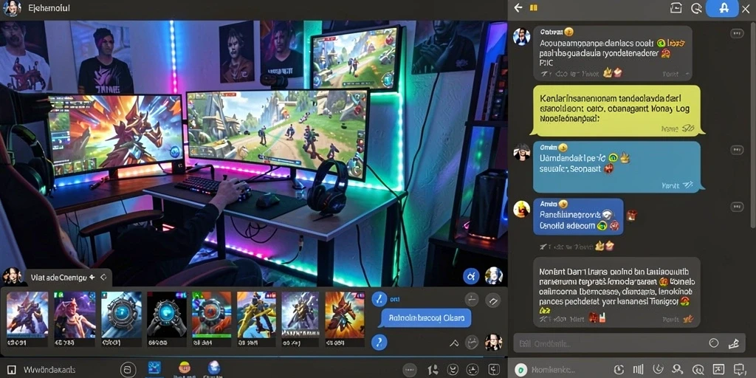
Task: Click the circle icon in message input field
Action: point(714,343)
